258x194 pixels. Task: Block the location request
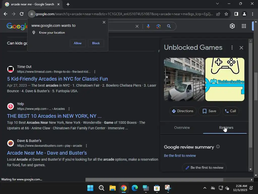[x=96, y=43]
